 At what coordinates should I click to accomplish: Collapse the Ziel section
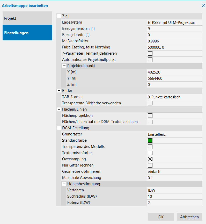tap(59, 16)
